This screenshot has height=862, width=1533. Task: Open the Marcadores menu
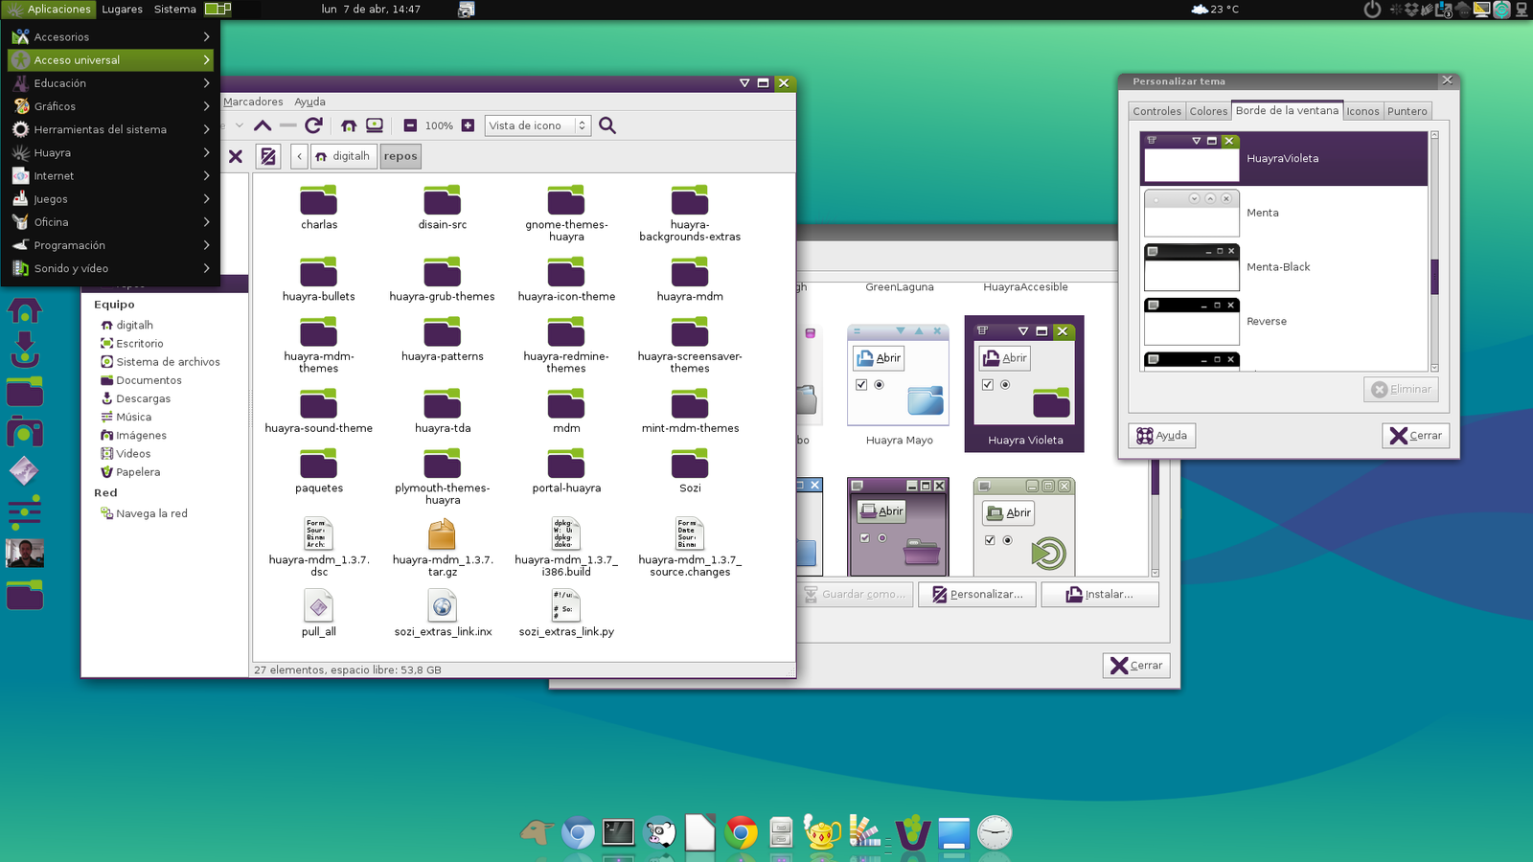[x=253, y=102]
